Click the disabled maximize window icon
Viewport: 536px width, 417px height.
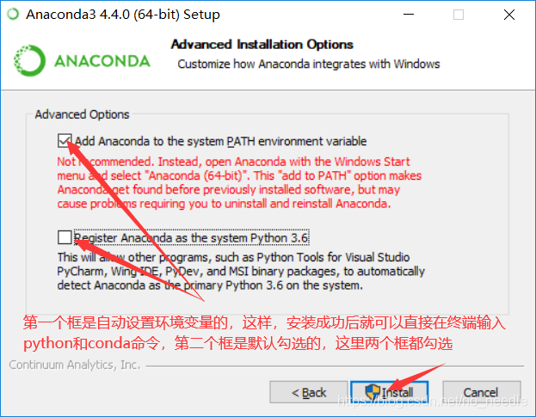(x=459, y=15)
